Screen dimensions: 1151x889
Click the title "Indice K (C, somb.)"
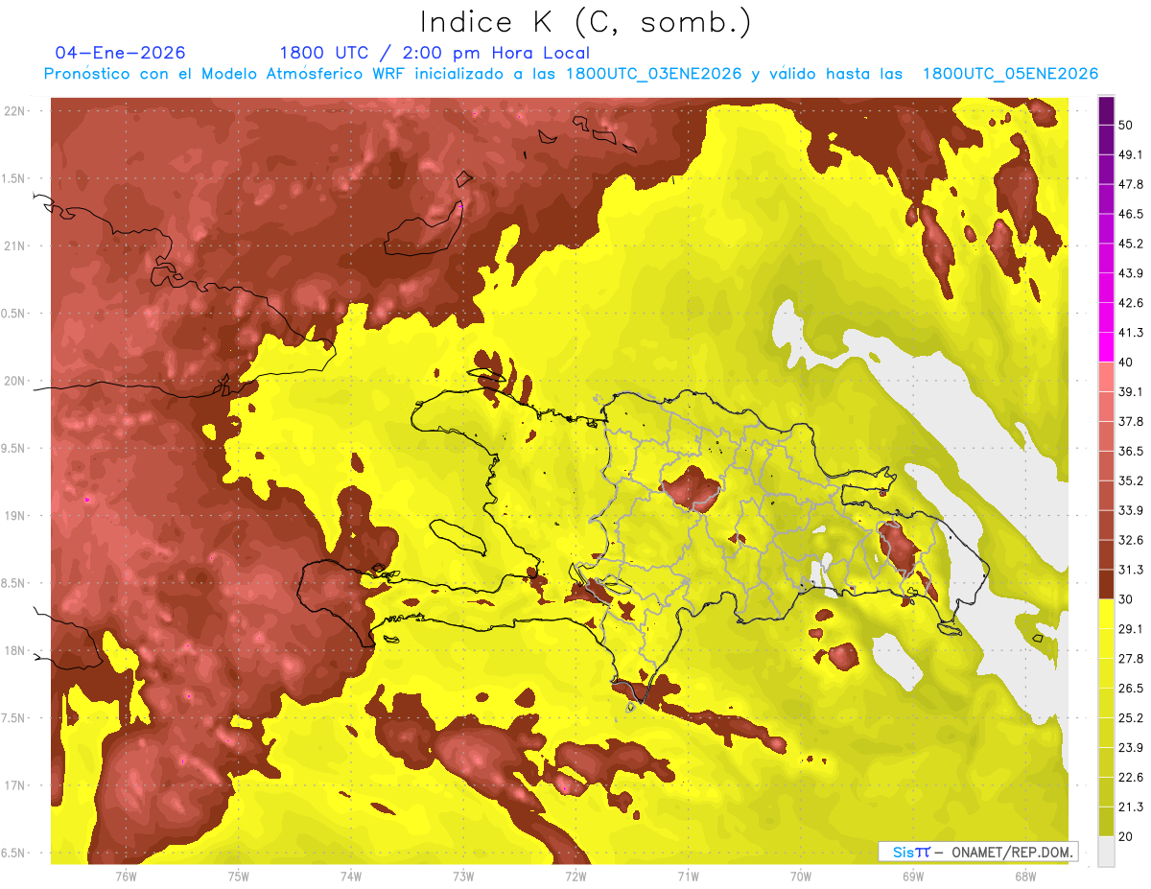586,23
